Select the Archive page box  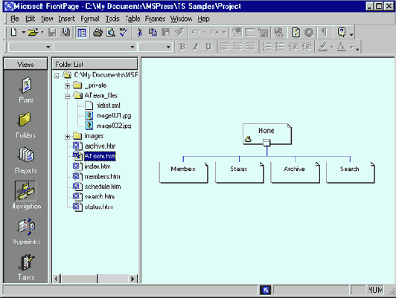pyautogui.click(x=295, y=172)
